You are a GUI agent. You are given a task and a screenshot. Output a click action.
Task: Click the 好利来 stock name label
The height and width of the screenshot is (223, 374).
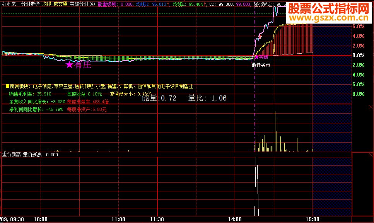[9, 4]
